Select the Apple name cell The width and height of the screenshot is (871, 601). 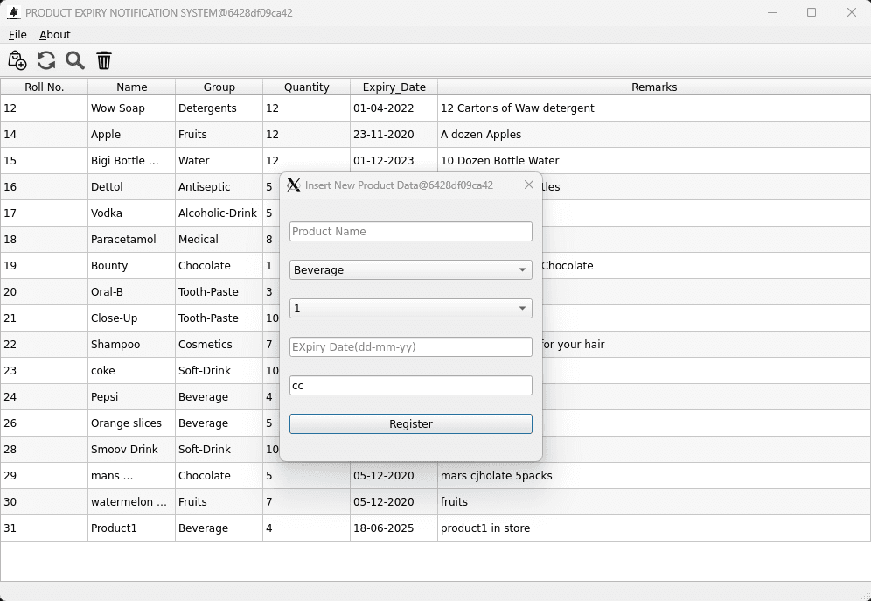tap(132, 135)
